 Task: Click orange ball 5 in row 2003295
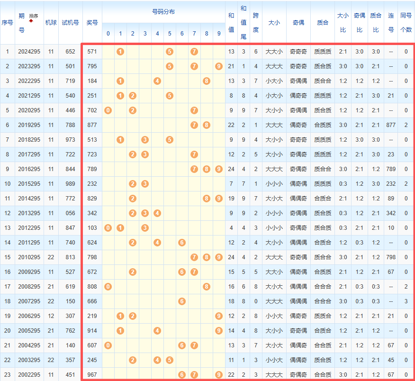[170, 360]
